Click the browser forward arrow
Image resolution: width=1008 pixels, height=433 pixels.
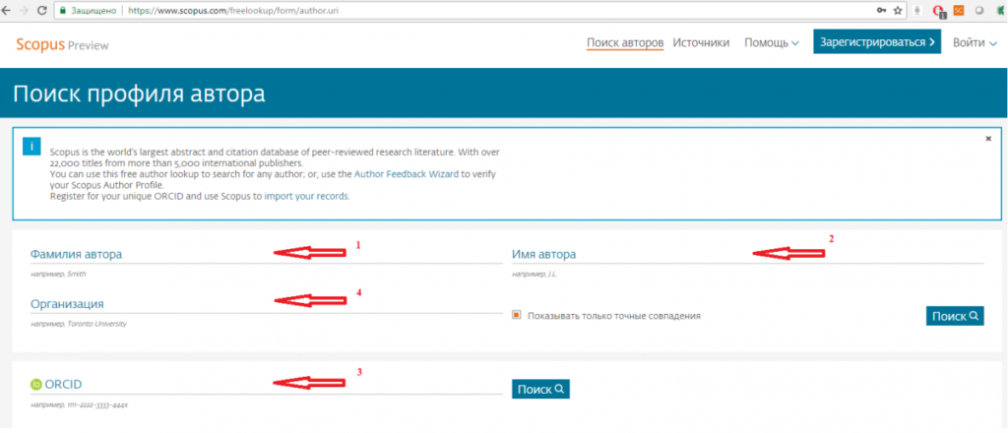[24, 10]
